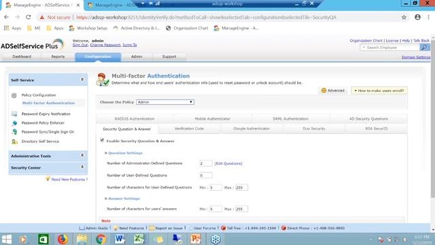
Task: Open Word from the taskbar
Action: coord(120,239)
